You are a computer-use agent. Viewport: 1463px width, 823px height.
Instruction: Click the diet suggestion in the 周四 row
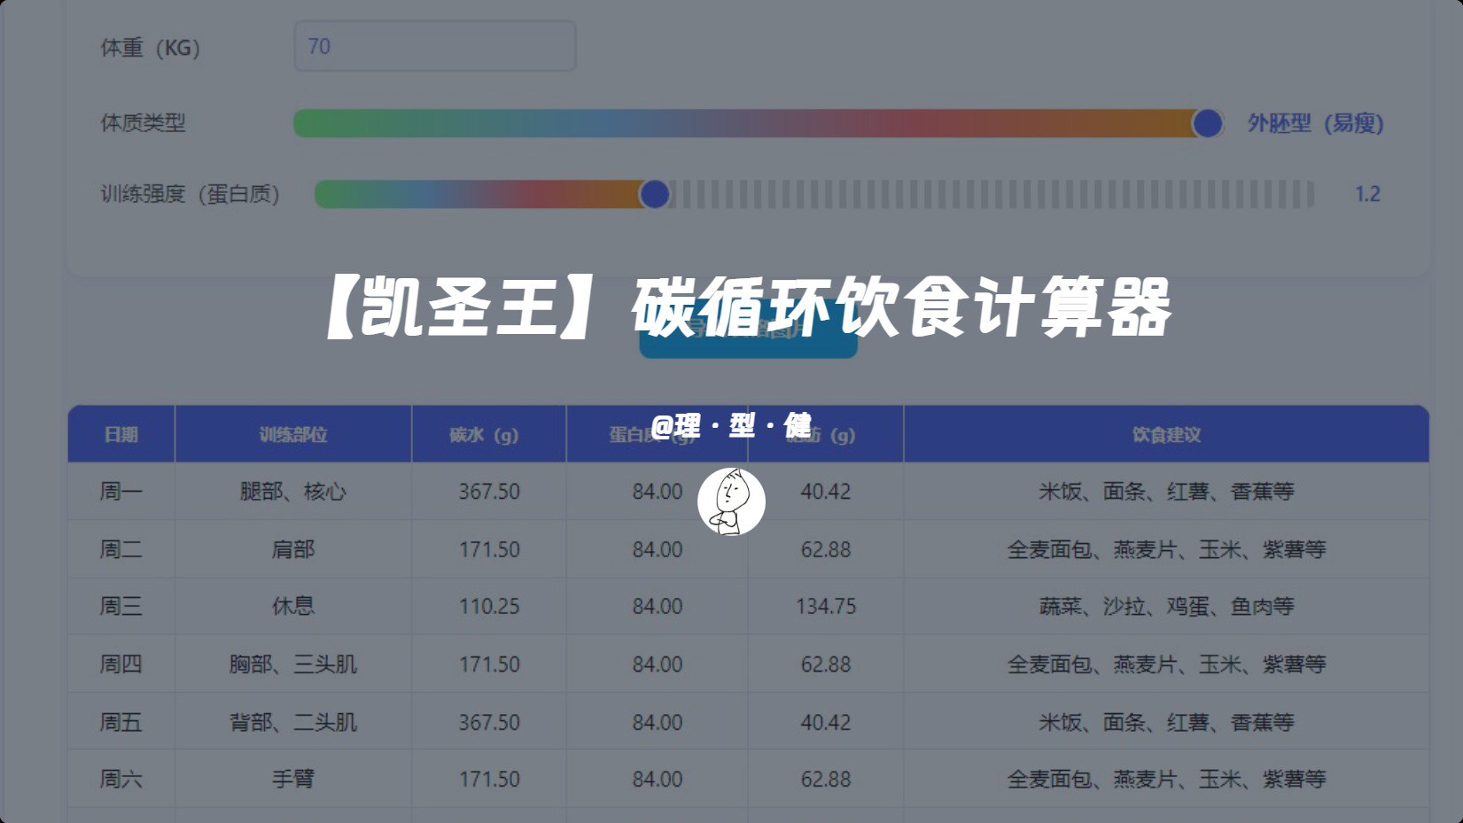coord(1166,664)
